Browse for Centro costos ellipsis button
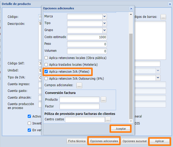This screenshot has width=173, height=147. (x=108, y=119)
